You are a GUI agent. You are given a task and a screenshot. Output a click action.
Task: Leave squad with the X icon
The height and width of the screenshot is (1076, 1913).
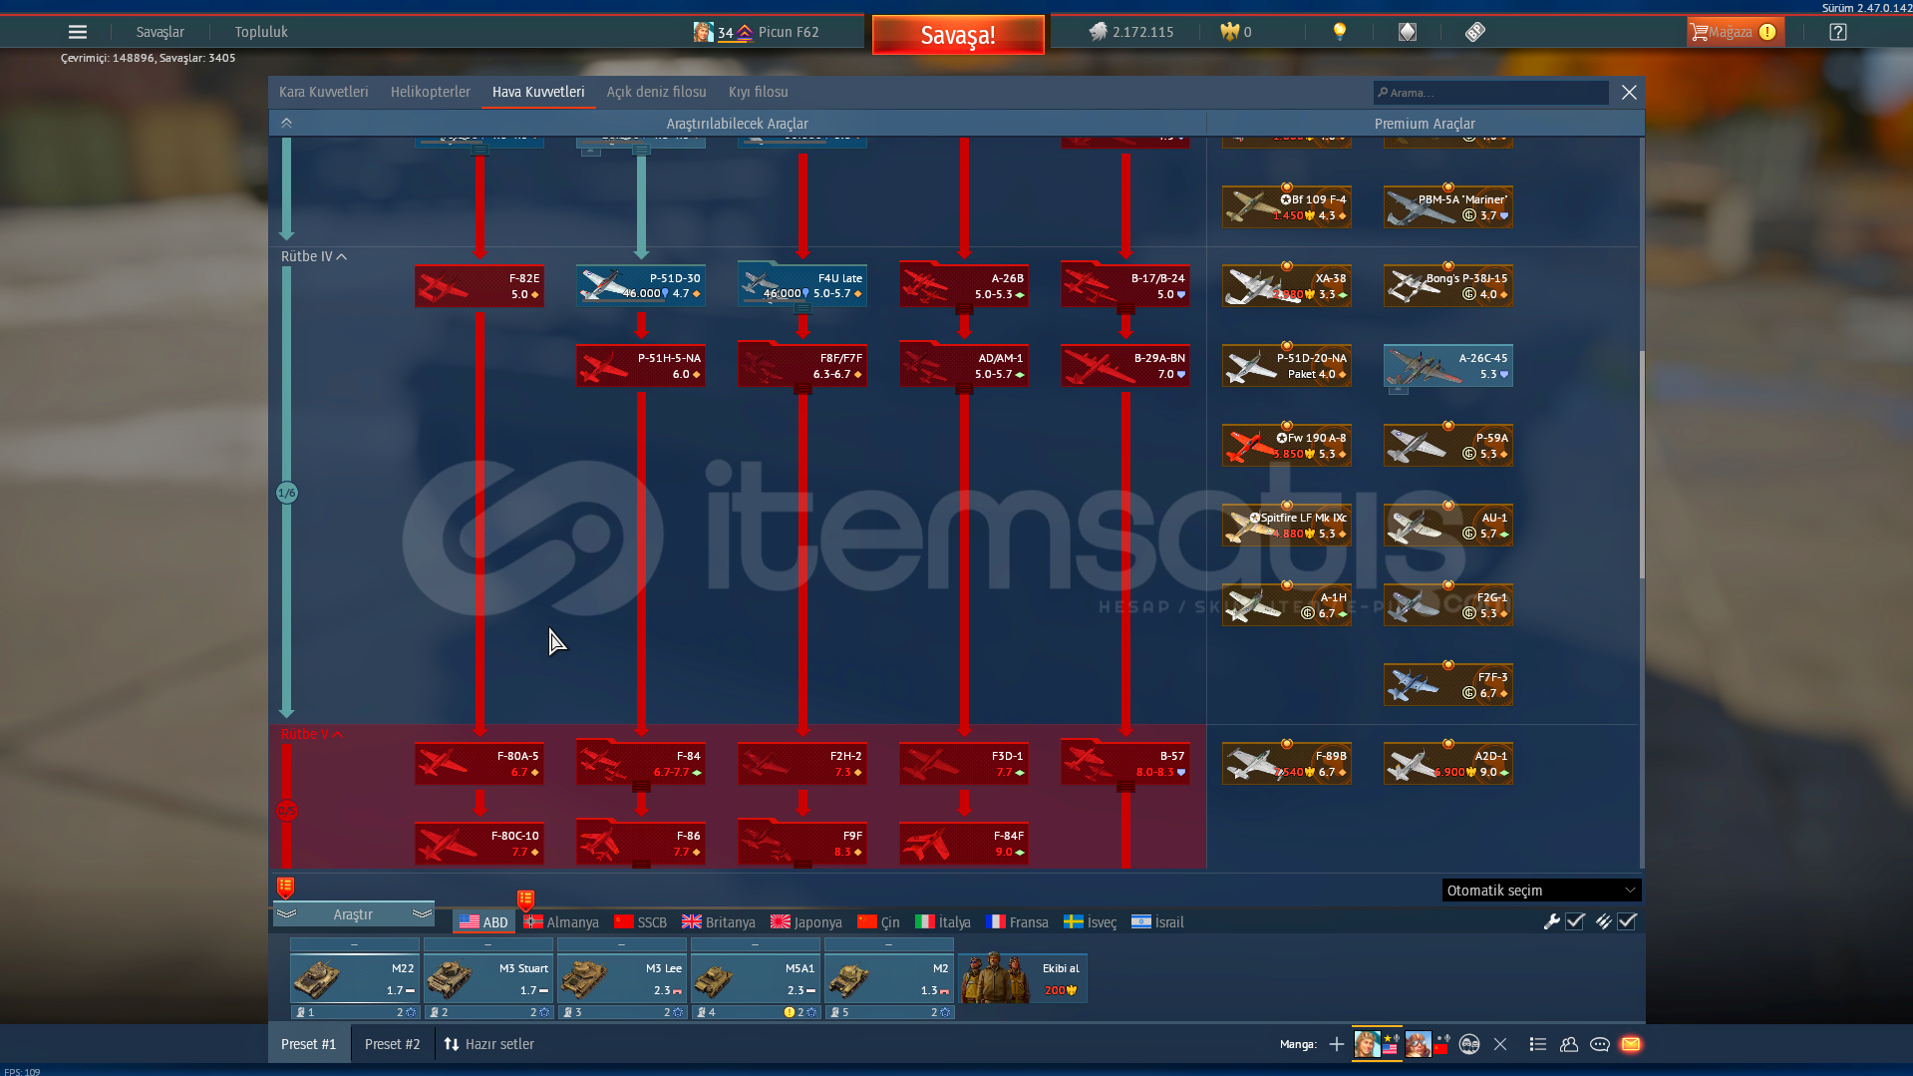tap(1500, 1044)
